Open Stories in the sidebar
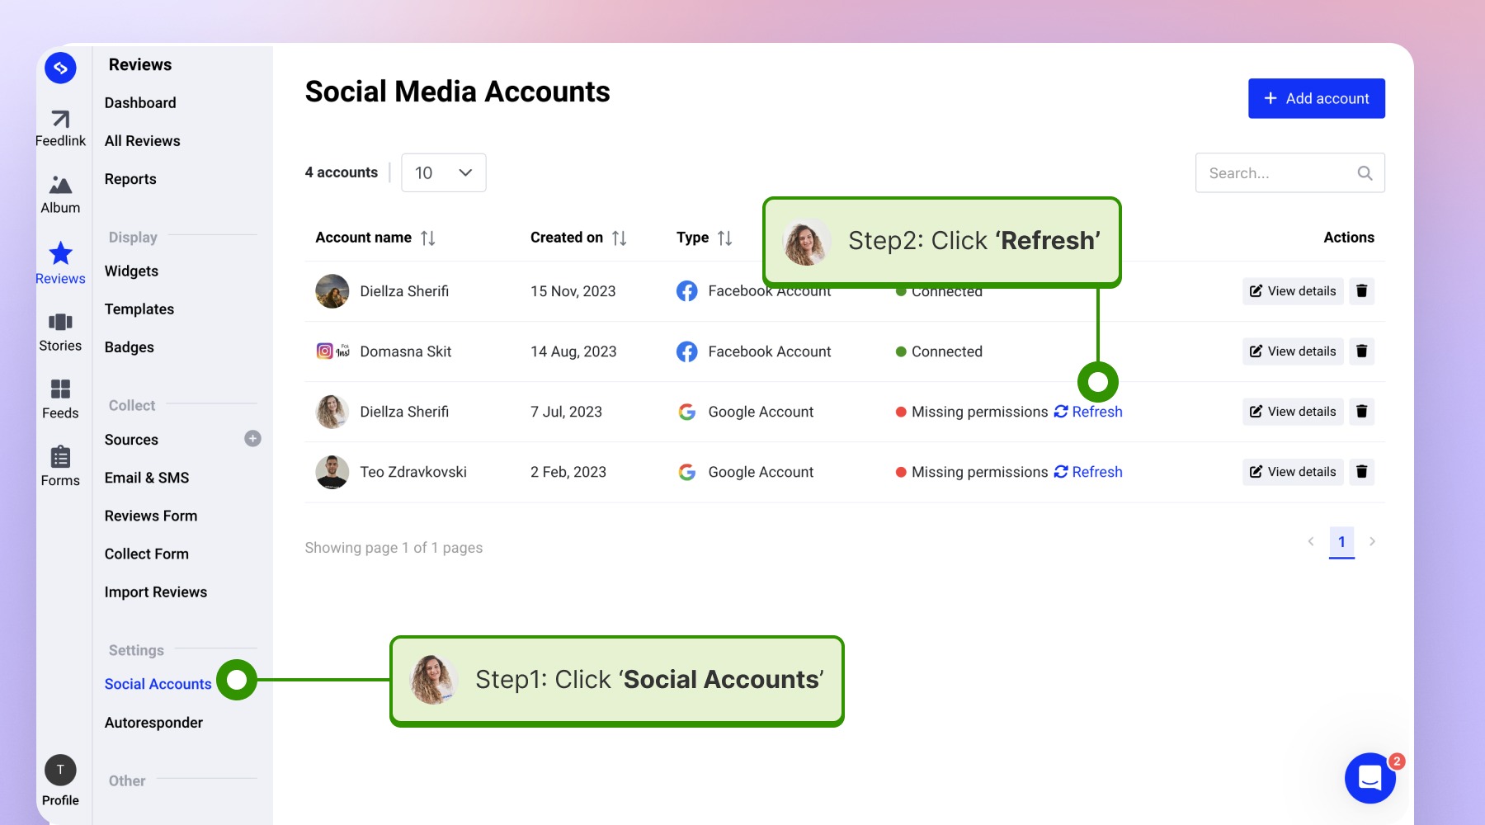The height and width of the screenshot is (825, 1485). [60, 332]
